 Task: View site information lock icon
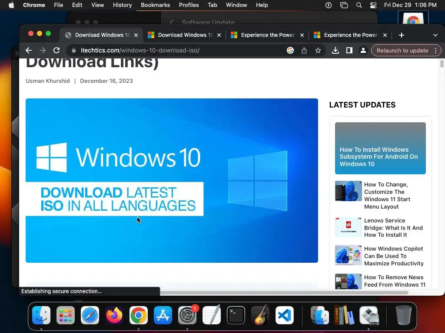(x=74, y=50)
